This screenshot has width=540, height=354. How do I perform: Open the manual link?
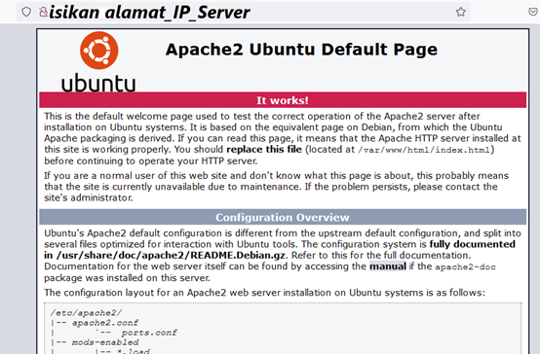tap(388, 266)
